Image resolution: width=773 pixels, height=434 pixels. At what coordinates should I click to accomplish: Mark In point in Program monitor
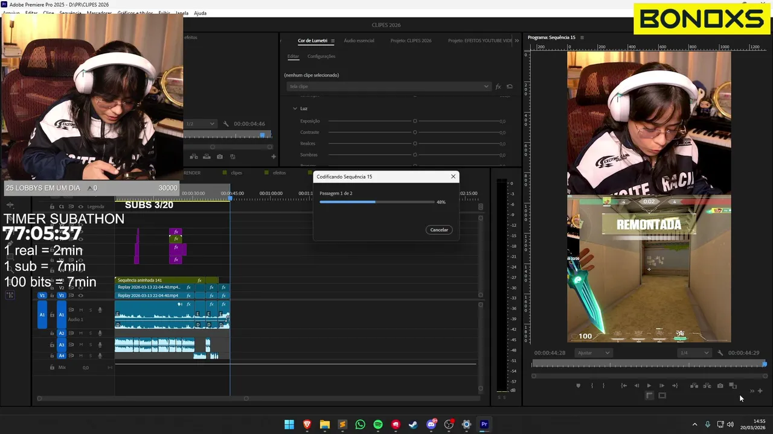[592, 386]
